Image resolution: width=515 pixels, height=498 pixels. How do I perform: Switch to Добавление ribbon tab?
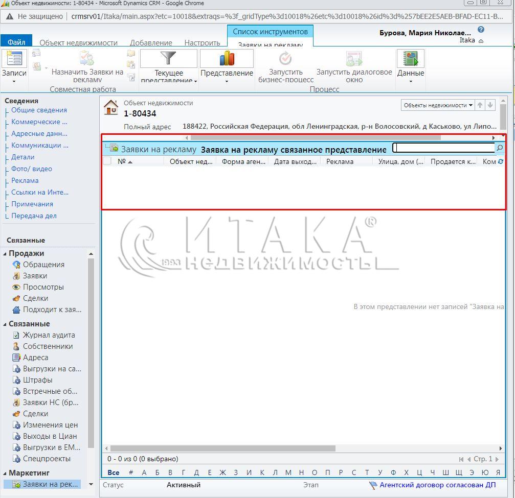click(x=151, y=42)
